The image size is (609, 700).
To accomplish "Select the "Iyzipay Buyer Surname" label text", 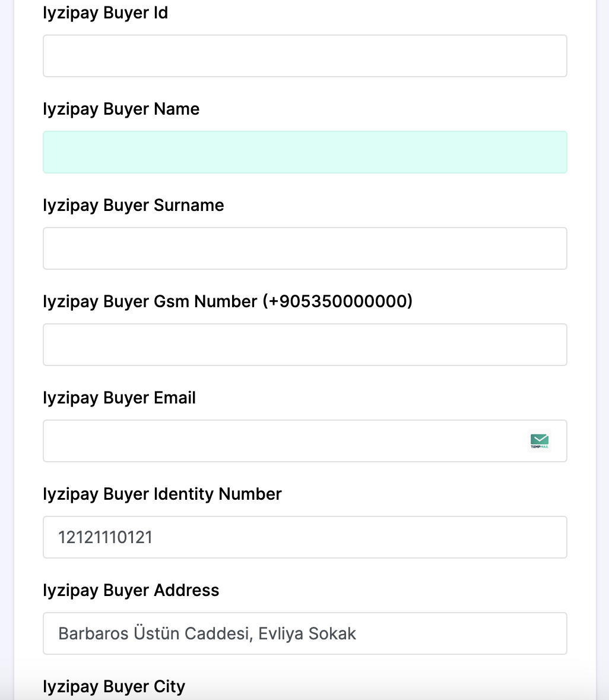I will [134, 206].
